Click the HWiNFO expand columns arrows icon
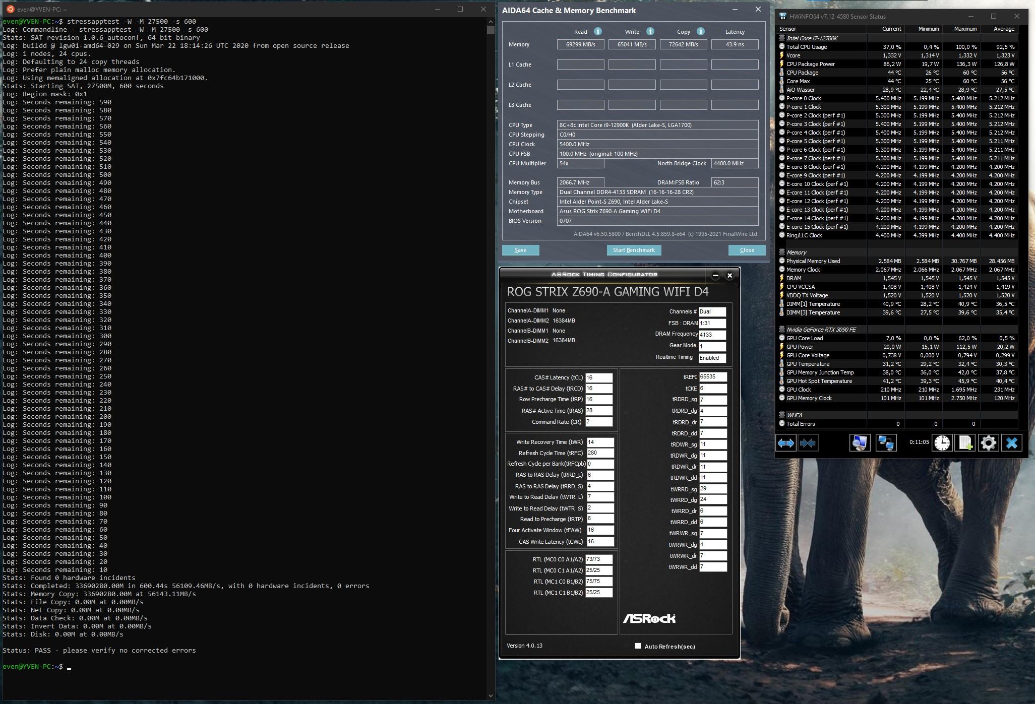This screenshot has height=704, width=1035. coord(786,443)
